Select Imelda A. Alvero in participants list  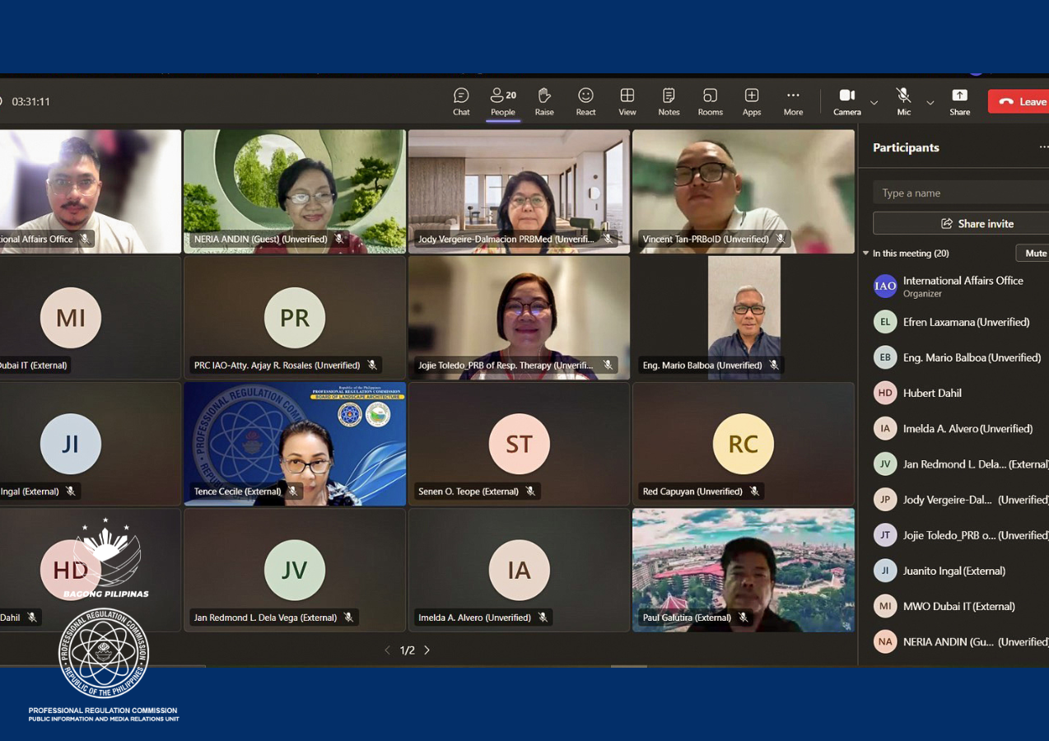[x=955, y=428]
